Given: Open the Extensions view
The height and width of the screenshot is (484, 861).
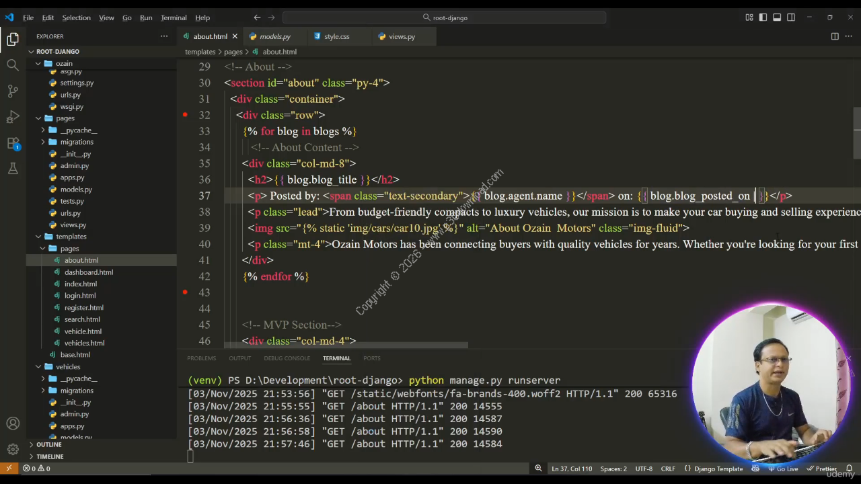Looking at the screenshot, I should 13,143.
